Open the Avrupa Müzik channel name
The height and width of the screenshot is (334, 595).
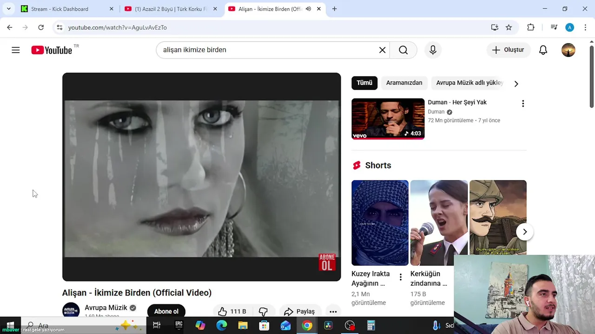click(106, 308)
